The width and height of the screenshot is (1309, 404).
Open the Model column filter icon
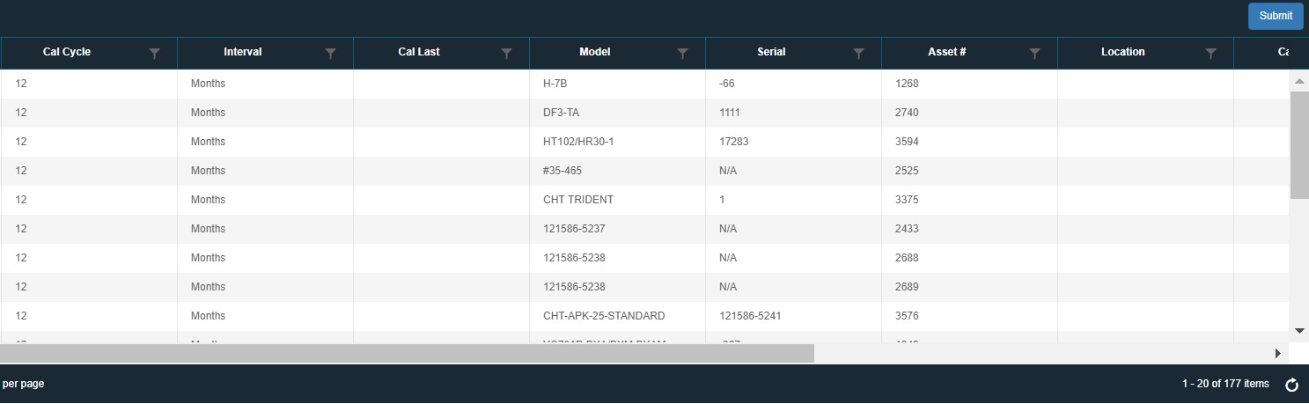tap(682, 53)
